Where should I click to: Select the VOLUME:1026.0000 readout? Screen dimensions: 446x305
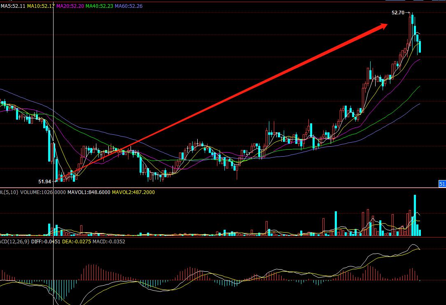pos(43,192)
